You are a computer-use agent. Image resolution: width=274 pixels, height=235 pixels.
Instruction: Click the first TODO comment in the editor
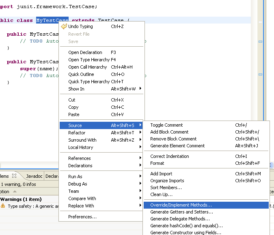click(39, 41)
